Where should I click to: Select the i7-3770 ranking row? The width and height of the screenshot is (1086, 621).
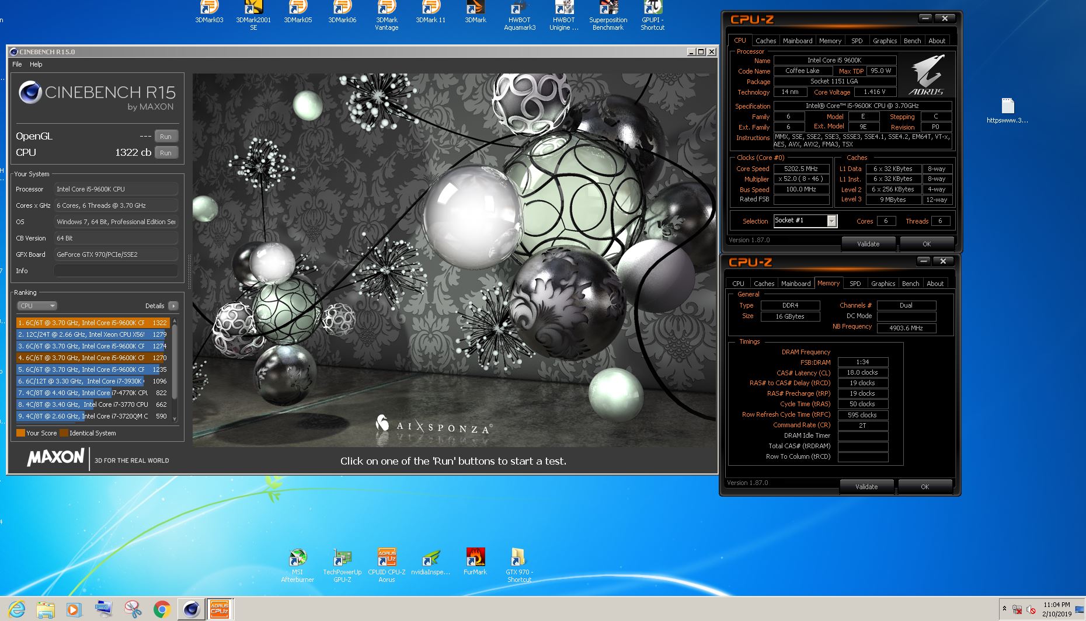click(x=92, y=404)
